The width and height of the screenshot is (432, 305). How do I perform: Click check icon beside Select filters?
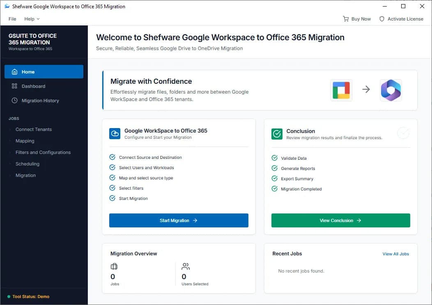click(113, 188)
